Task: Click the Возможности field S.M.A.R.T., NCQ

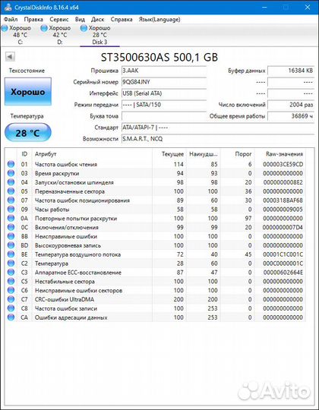Action: (217, 139)
